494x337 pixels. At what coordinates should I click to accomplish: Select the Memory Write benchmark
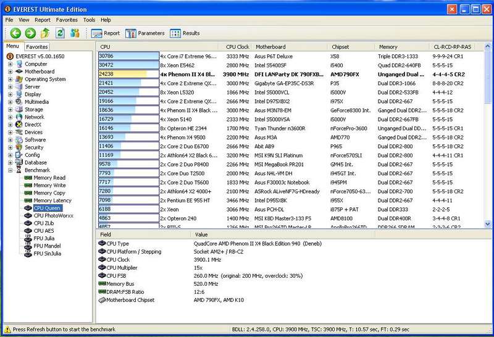coord(49,185)
